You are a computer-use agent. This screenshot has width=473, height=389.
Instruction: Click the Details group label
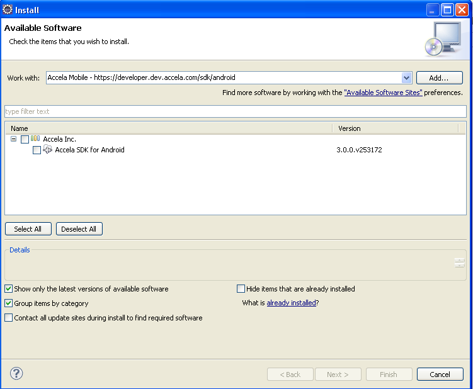click(20, 250)
